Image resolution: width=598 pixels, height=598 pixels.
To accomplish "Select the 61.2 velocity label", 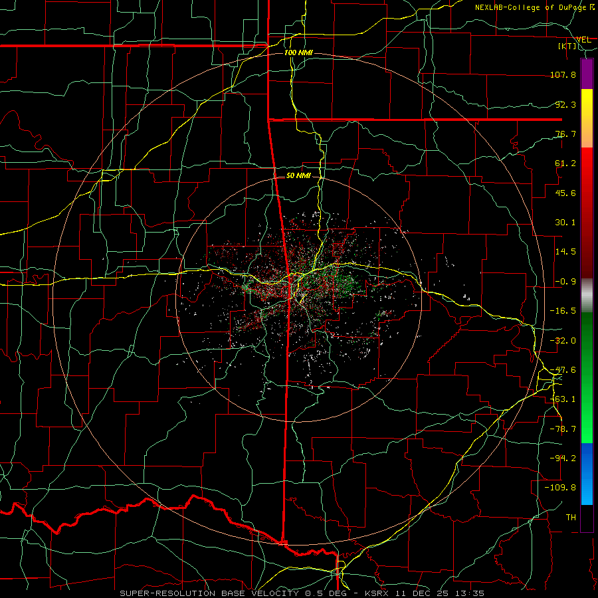I will [x=565, y=163].
